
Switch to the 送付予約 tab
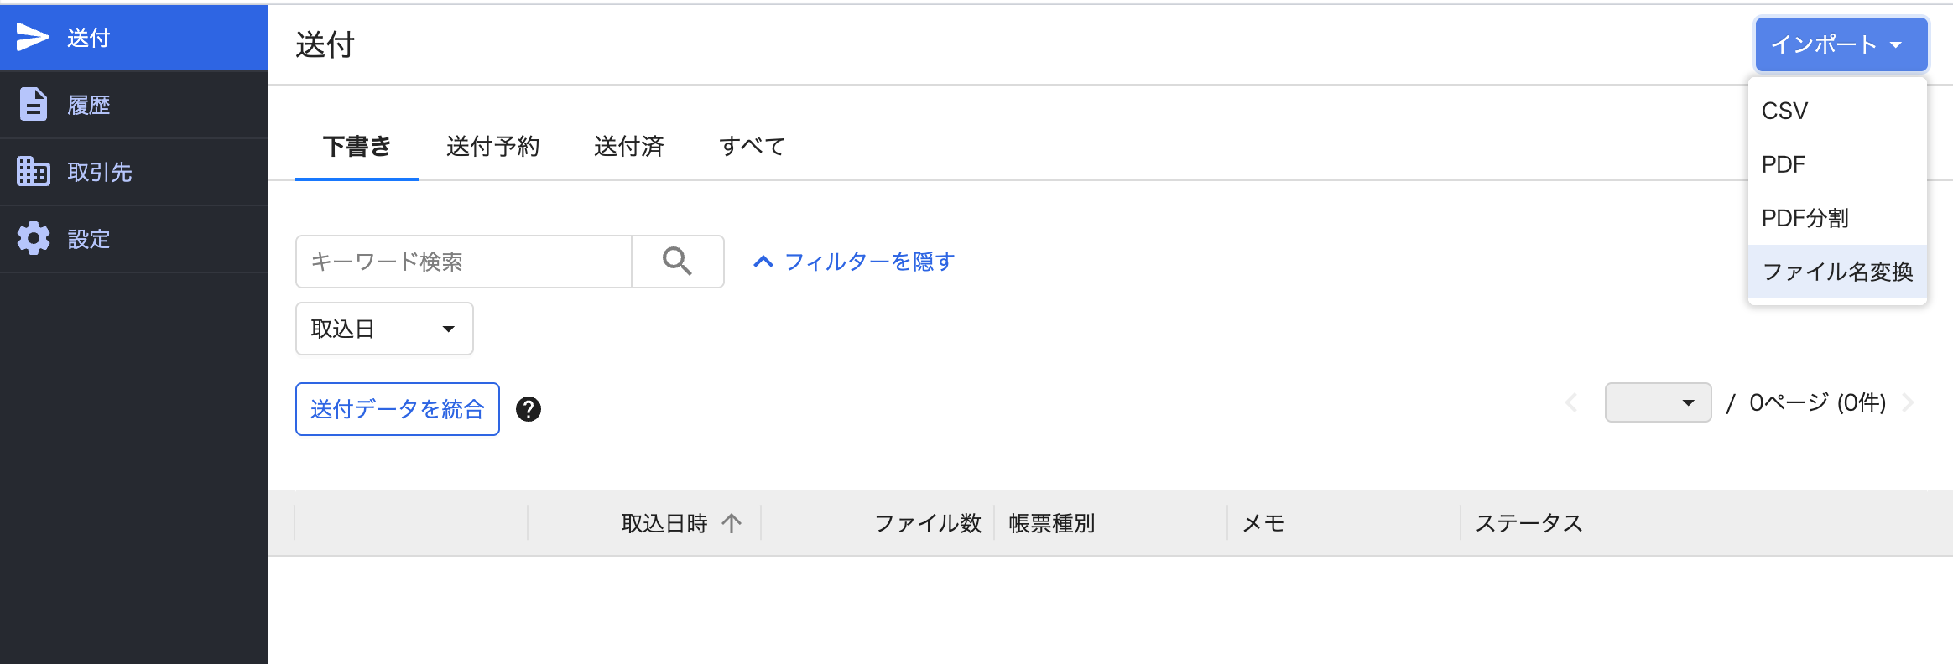pyautogui.click(x=492, y=147)
